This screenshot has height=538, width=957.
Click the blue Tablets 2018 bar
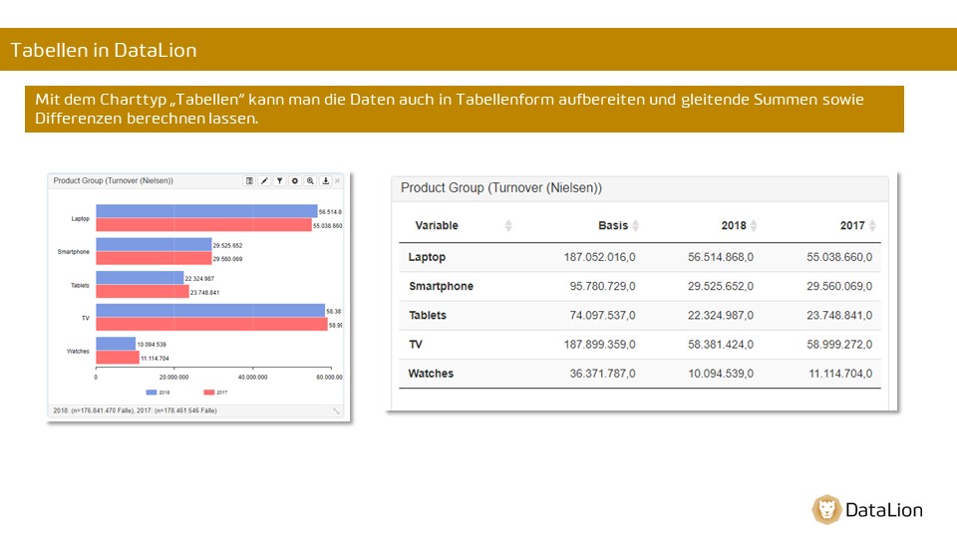140,278
